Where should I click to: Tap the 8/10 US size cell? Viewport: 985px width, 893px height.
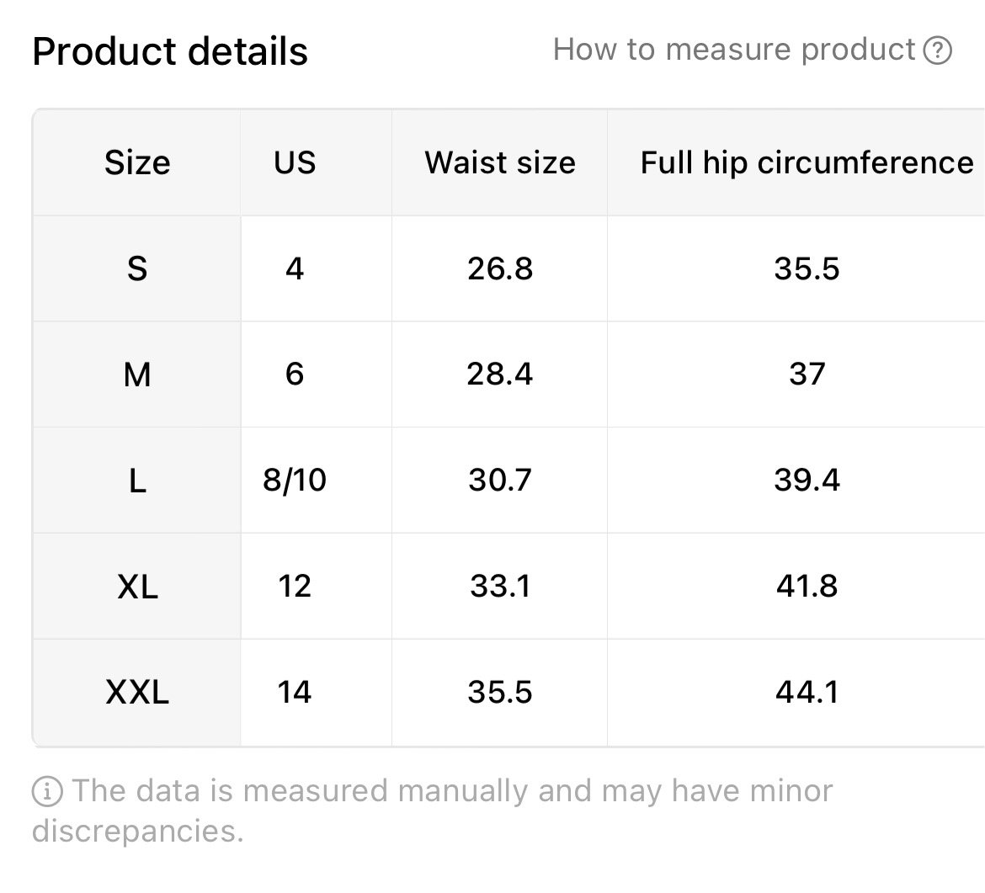[x=295, y=481]
